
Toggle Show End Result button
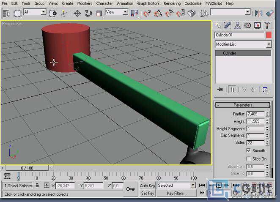[x=232, y=90]
